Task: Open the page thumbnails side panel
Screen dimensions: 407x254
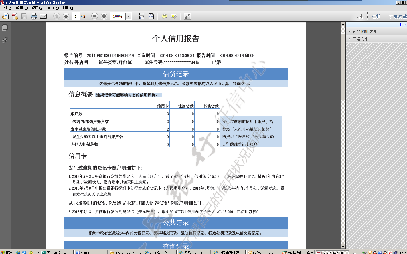Action: 5,28
